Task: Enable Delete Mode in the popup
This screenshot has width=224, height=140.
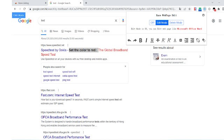Action: (x=176, y=22)
